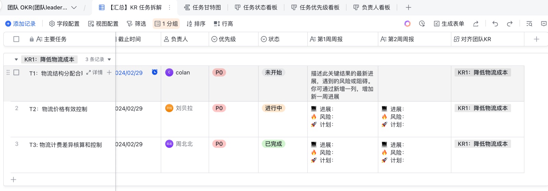The width and height of the screenshot is (548, 191).
Task: Click the 未开始 status tag
Action: point(273,72)
